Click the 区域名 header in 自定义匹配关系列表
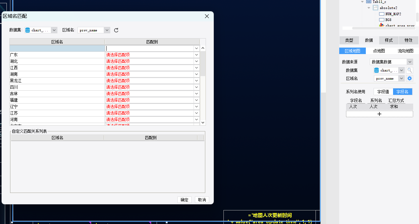This screenshot has height=224, width=419. point(57,138)
